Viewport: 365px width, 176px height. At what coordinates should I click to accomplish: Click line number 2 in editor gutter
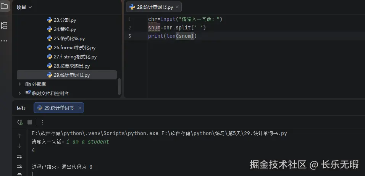pos(130,28)
